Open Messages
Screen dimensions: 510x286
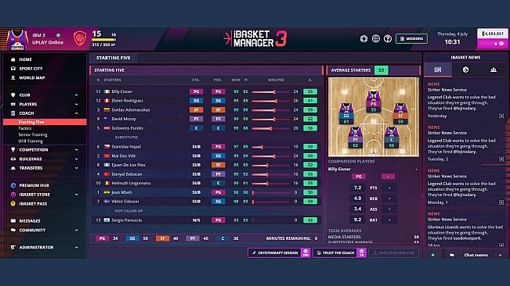(26, 221)
